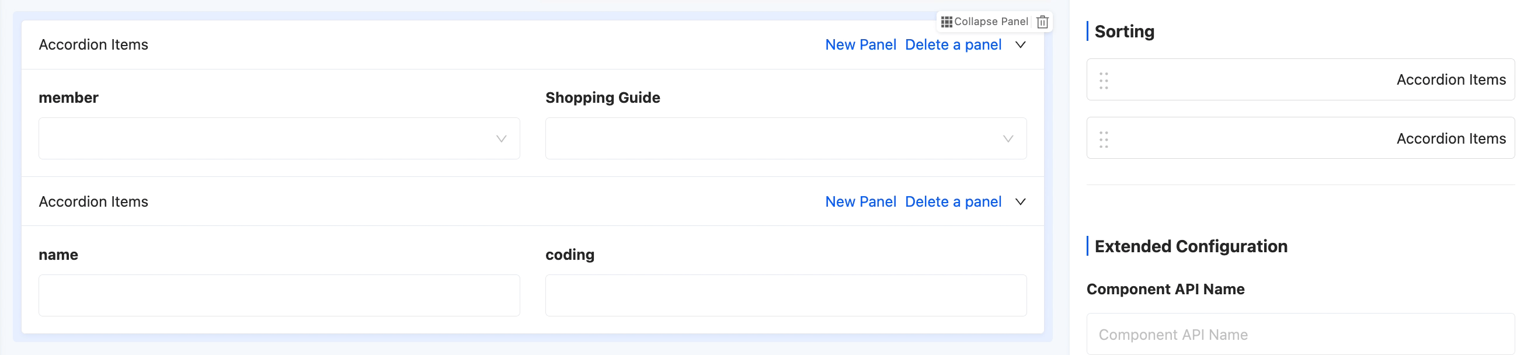Viewport: 1531px width, 355px height.
Task: Click New Panel in the second accordion
Action: 861,202
